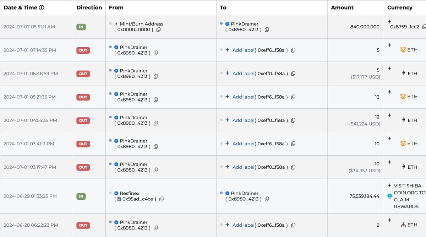
Task: Copy To address in 05:21:35 PM row
Action: (x=293, y=97)
